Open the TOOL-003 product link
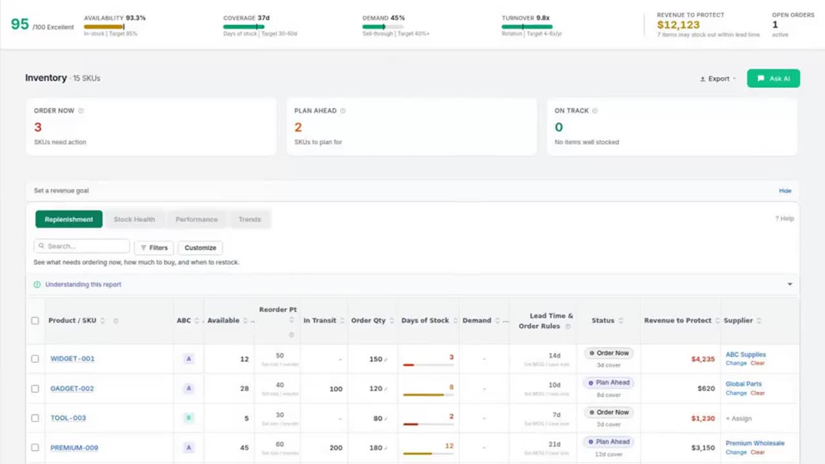The width and height of the screenshot is (825, 464). [x=68, y=418]
